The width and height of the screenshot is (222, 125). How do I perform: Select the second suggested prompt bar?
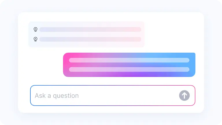coord(90,39)
